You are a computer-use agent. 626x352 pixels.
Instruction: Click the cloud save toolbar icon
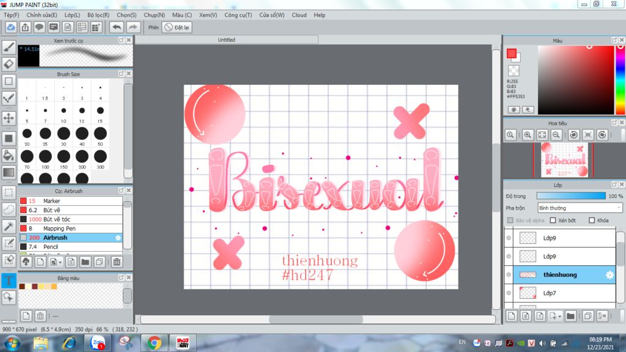[x=11, y=27]
